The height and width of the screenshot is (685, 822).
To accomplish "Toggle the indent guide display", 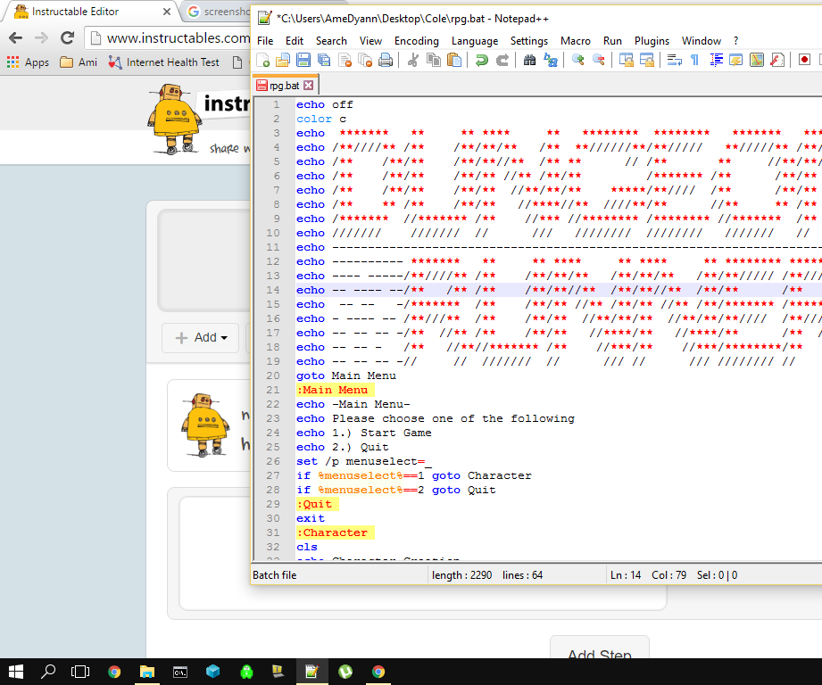I will pyautogui.click(x=716, y=61).
